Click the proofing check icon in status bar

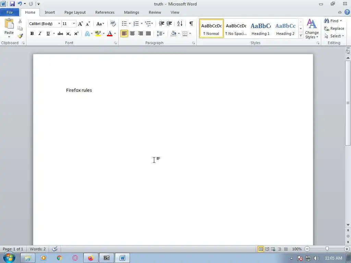[x=55, y=249]
